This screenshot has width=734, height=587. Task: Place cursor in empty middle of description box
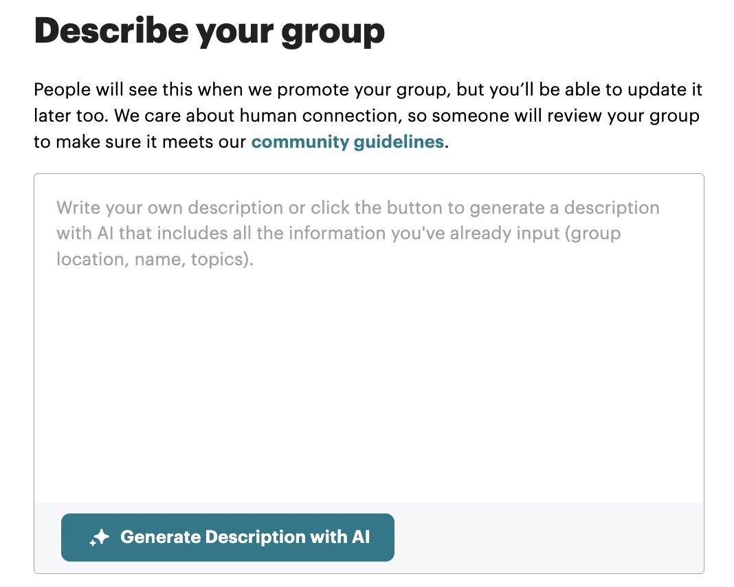369,375
